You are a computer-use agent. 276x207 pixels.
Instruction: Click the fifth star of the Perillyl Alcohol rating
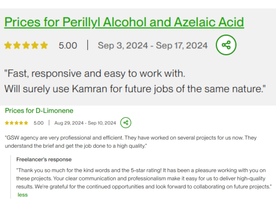point(44,45)
